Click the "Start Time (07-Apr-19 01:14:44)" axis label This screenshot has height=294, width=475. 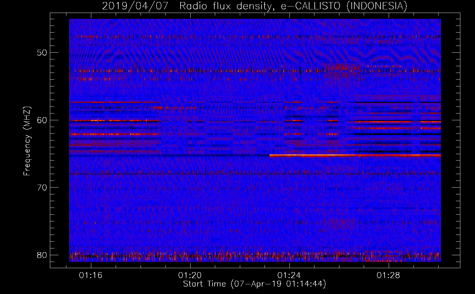[255, 284]
